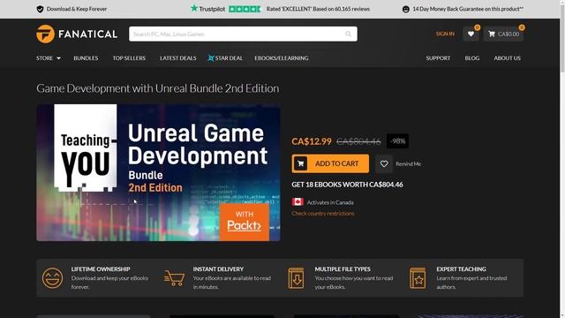Viewport: 565px width, 318px height.
Task: Click the shield icon beside Download & Keep Forever
Action: click(x=40, y=9)
